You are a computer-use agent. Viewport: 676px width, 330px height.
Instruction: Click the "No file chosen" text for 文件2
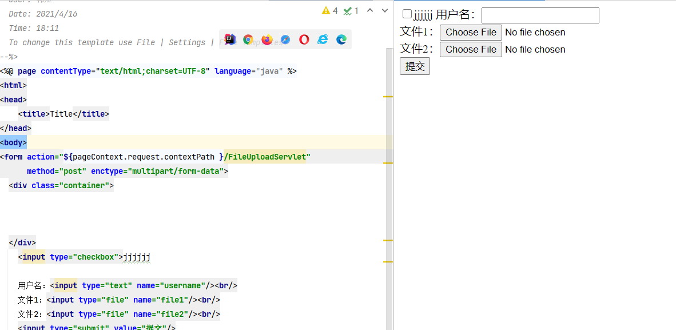click(x=535, y=50)
